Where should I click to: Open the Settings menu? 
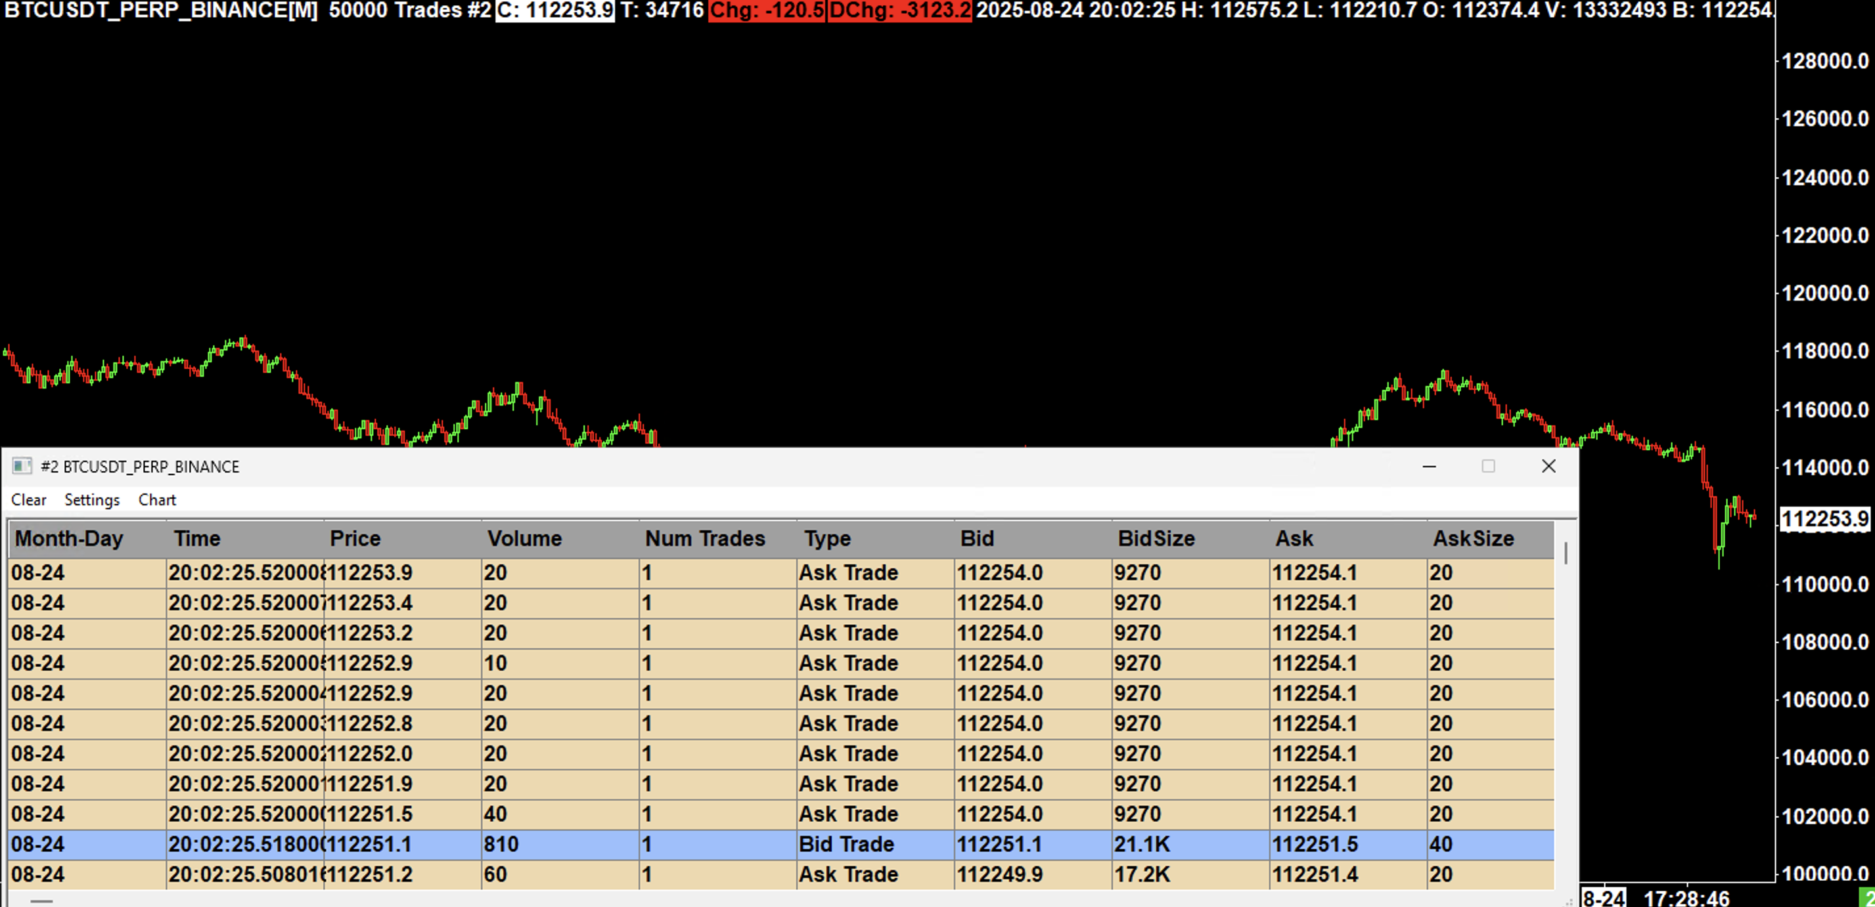[x=92, y=499]
